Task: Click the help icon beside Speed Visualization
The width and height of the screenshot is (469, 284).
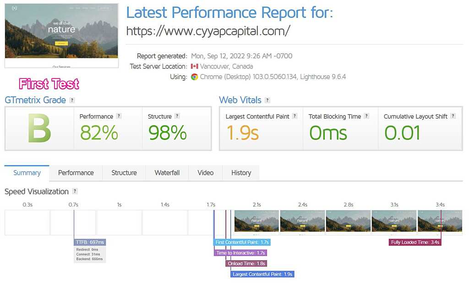Action: [x=75, y=191]
